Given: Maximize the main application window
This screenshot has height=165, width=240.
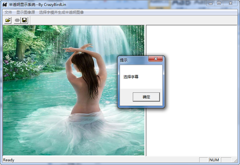Looking at the screenshot, I should click(219, 3).
